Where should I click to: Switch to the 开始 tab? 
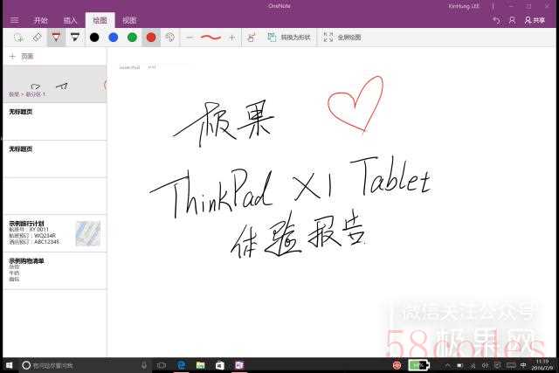(40, 19)
